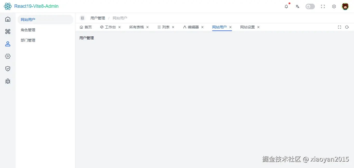Click the React atom logo icon
This screenshot has width=354, height=168.
point(8,6)
